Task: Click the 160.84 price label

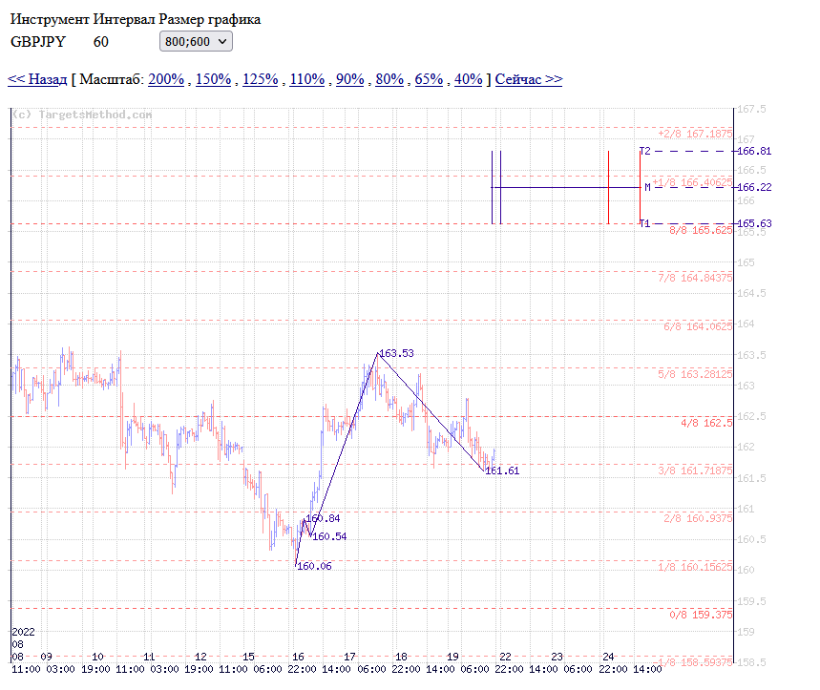Action: tap(323, 518)
